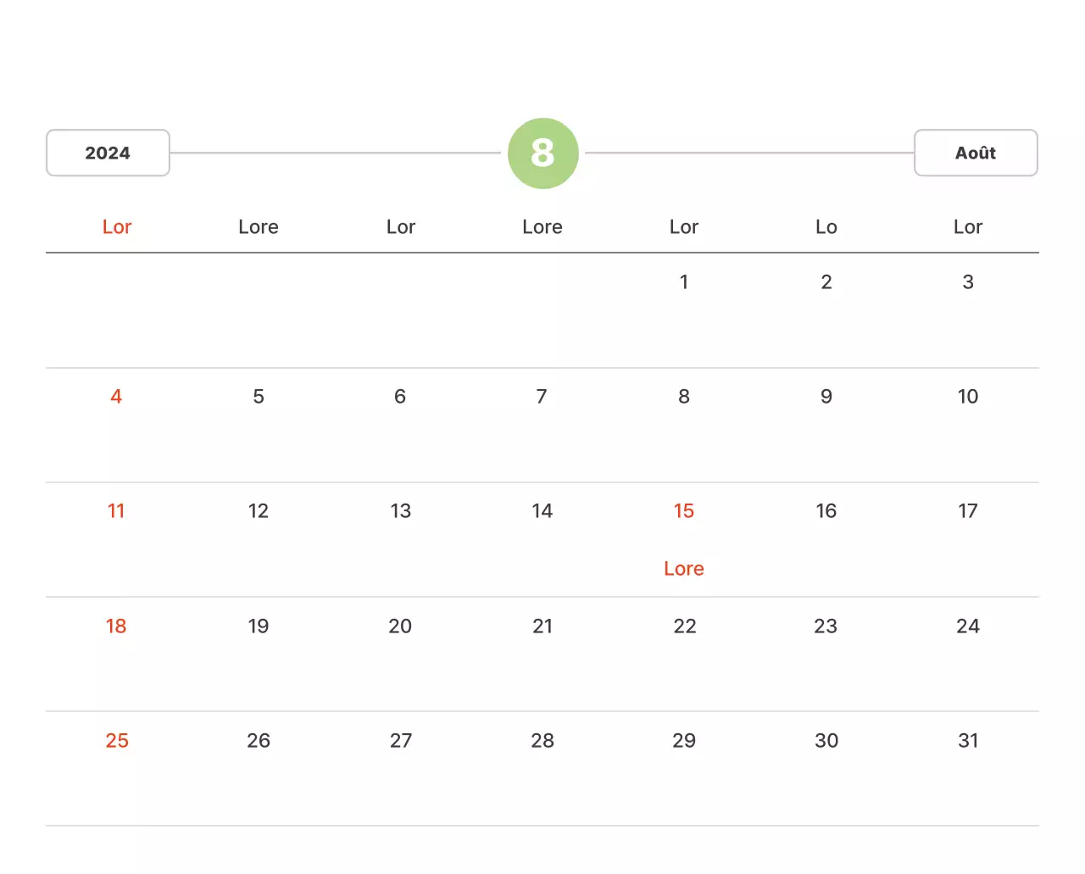Viewport: 1085px width, 874px height.
Task: Select date 3 in the first row
Action: pos(968,282)
